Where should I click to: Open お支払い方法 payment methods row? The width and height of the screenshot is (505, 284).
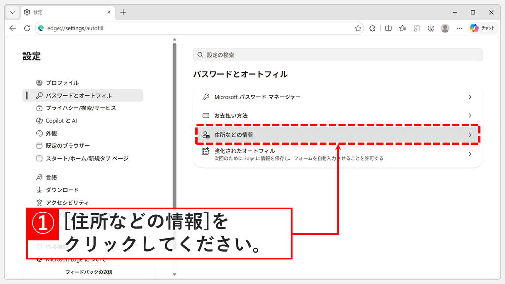point(338,115)
